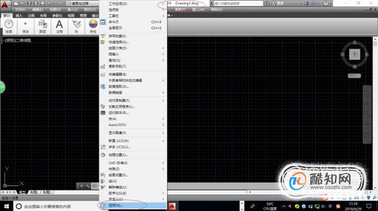Open the Windows notification center icon
378x211 pixels.
369,207
